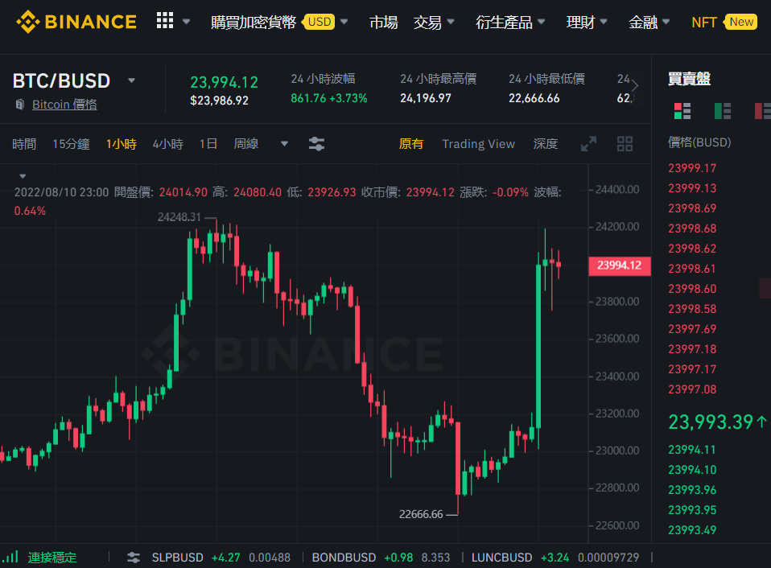Expand the USD currency dropdown arrow
The image size is (771, 568).
(x=344, y=22)
